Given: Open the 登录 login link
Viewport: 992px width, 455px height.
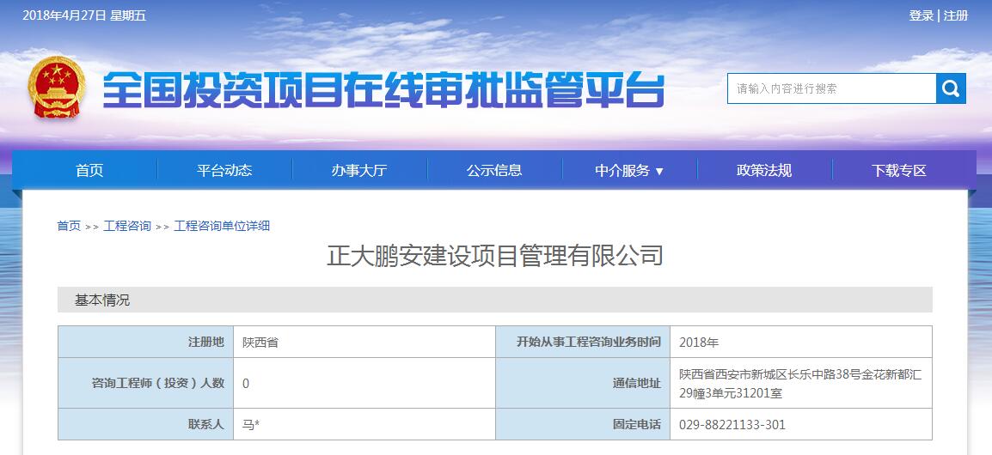Looking at the screenshot, I should [921, 15].
